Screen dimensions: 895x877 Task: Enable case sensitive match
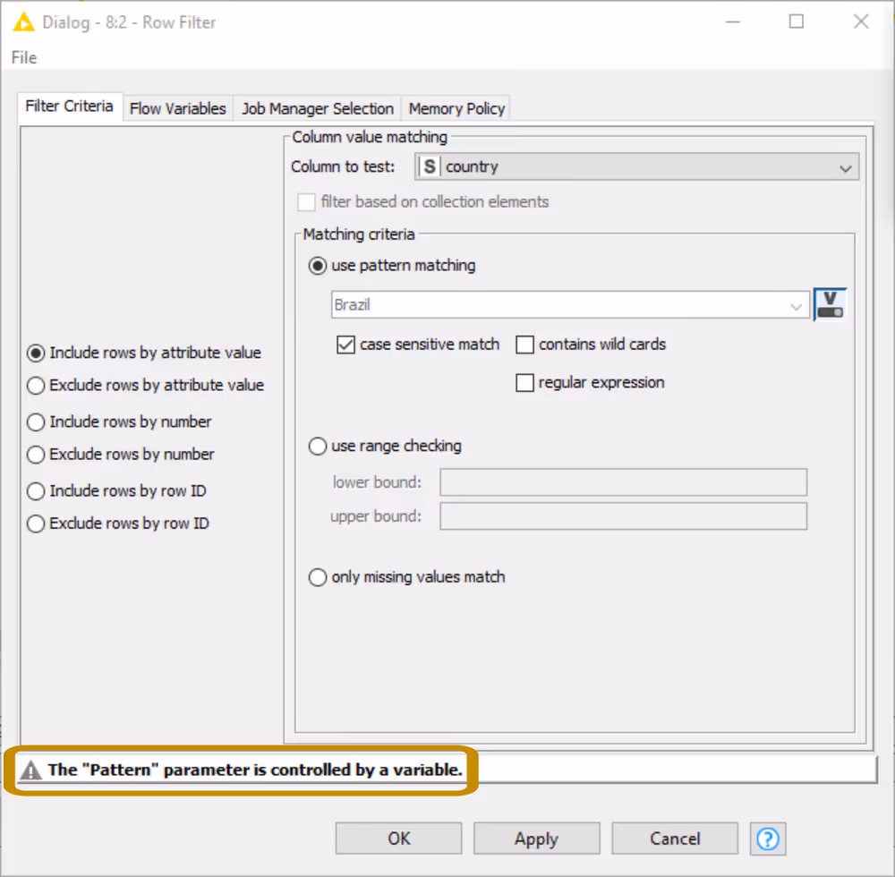coord(345,345)
